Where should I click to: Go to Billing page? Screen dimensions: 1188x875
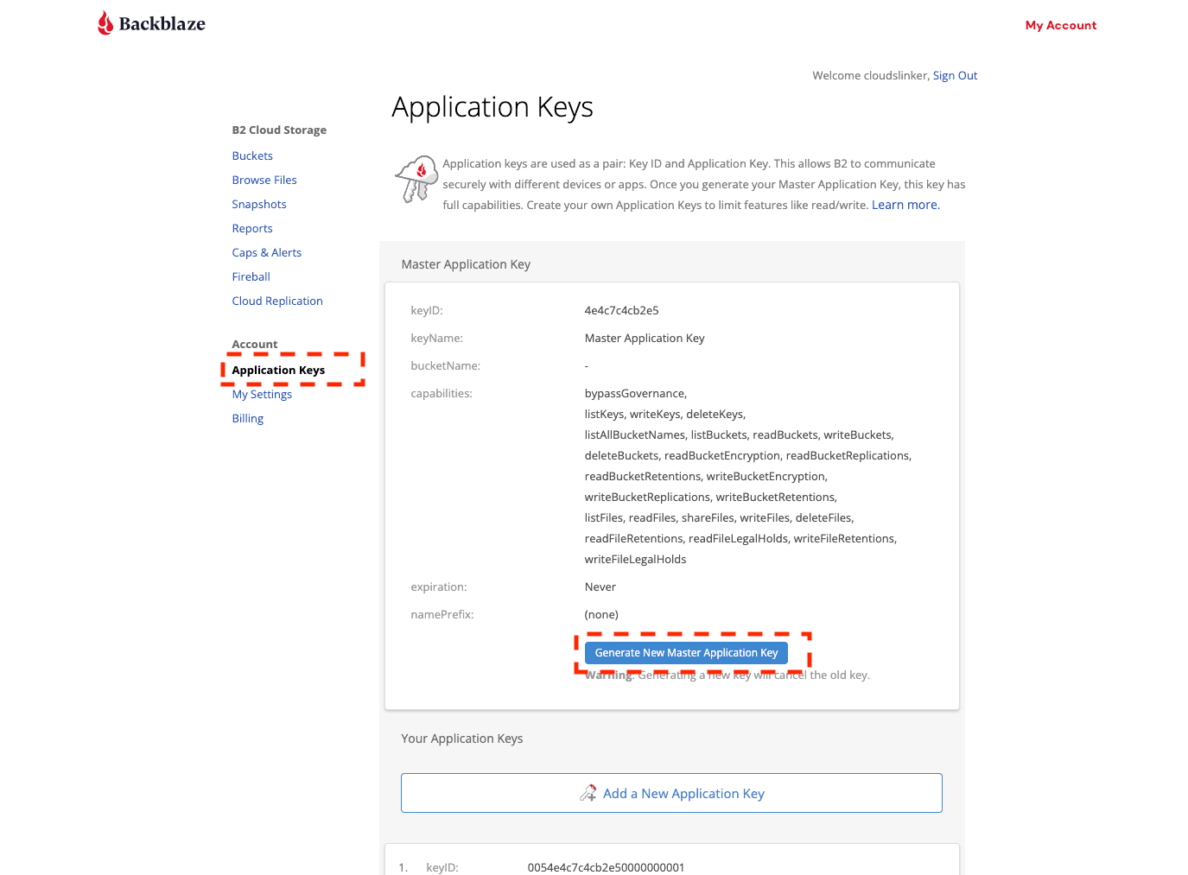(248, 418)
